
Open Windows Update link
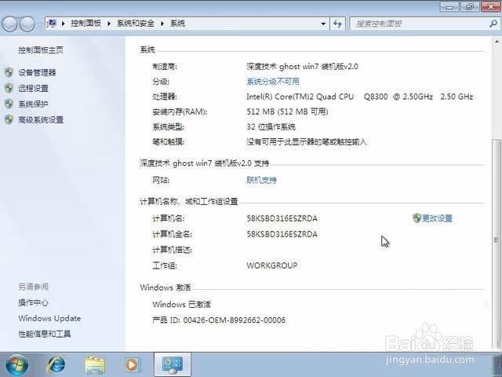click(49, 318)
